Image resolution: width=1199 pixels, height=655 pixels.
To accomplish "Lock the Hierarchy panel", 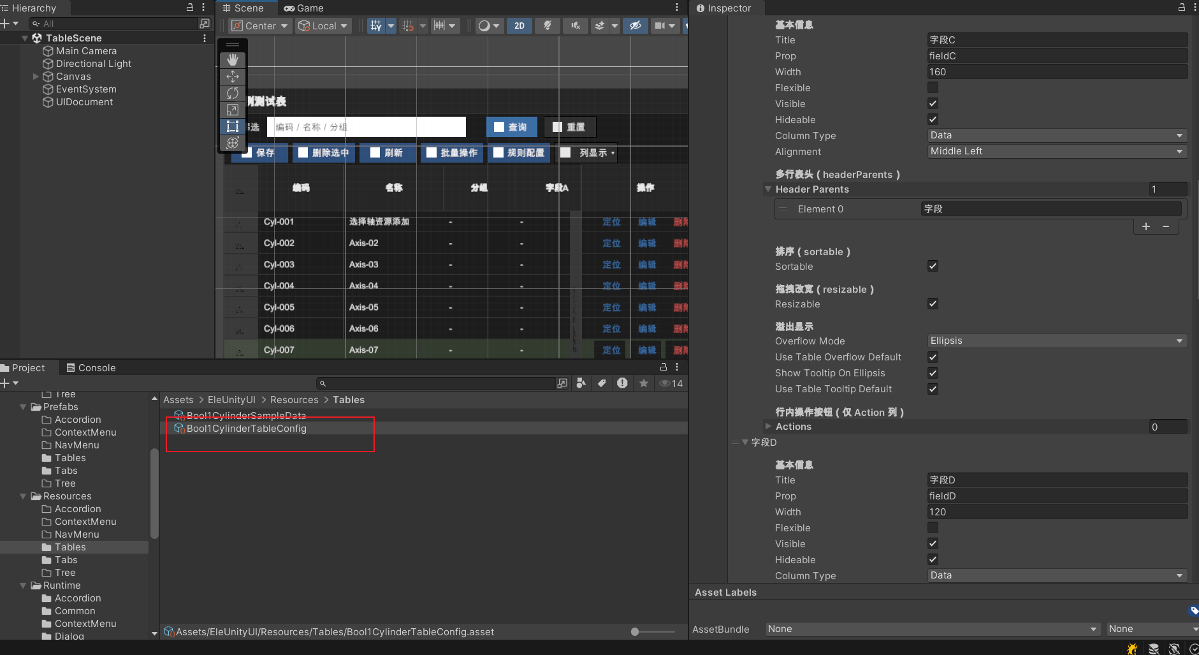I will (x=190, y=7).
